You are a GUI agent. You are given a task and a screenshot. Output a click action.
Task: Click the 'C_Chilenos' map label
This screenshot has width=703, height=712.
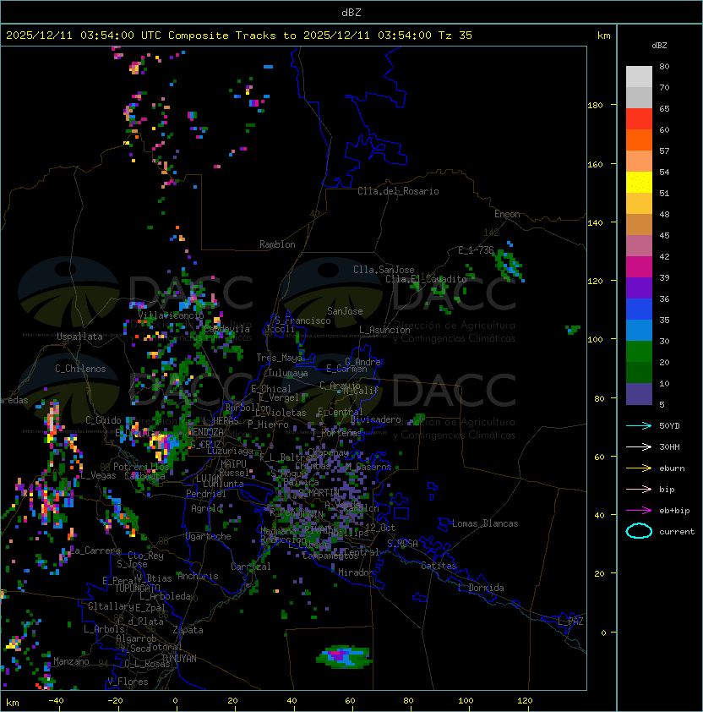click(x=80, y=369)
